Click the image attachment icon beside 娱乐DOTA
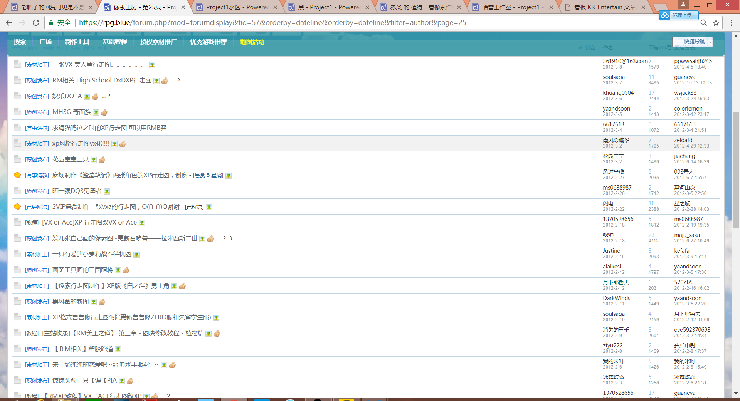The image size is (740, 401). pos(87,96)
